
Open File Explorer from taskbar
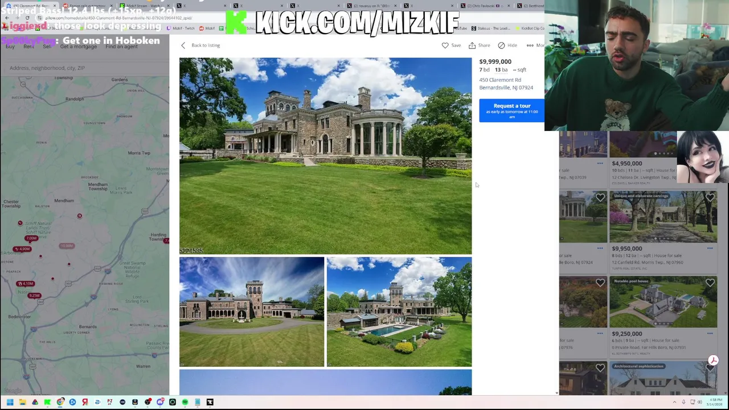[x=22, y=402]
